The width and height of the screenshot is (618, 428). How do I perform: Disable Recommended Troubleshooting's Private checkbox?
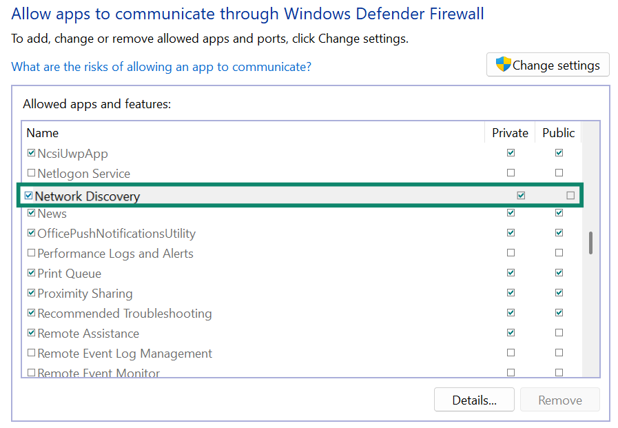[x=511, y=312]
